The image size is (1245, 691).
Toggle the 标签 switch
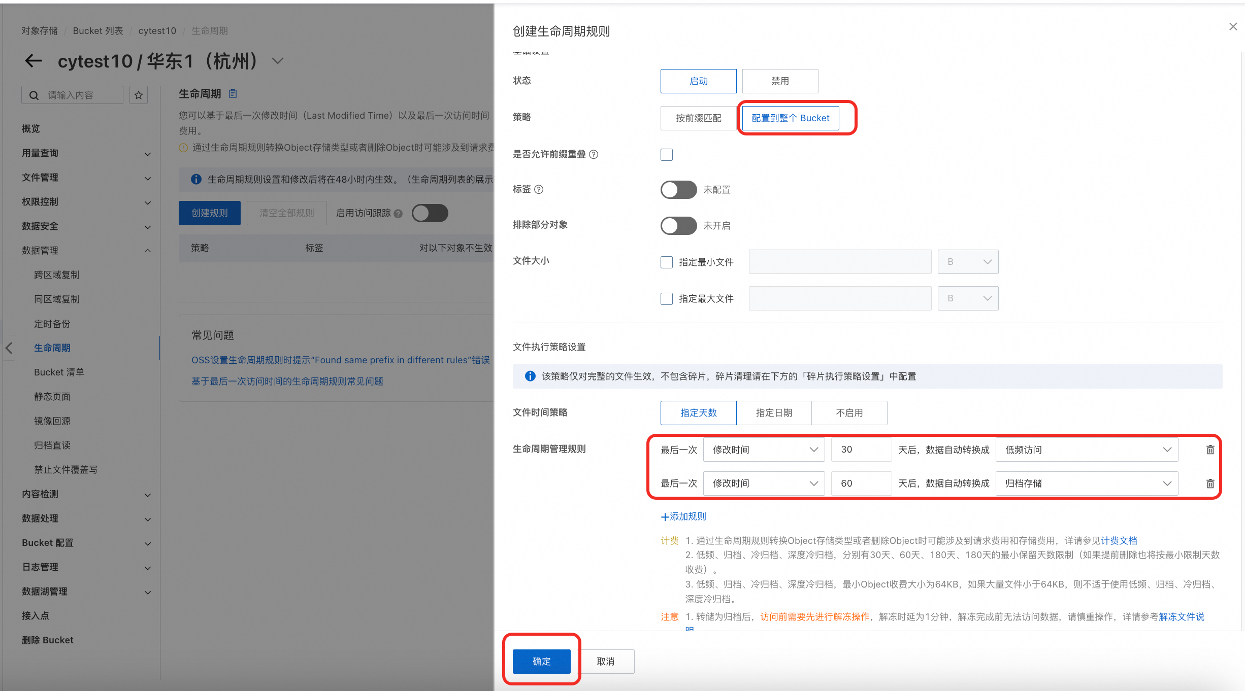[x=678, y=190]
